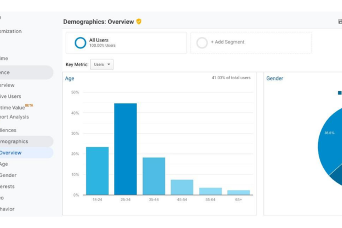342x228 pixels.
Task: Click the 'Key Metric:' label
Action: [x=77, y=64]
